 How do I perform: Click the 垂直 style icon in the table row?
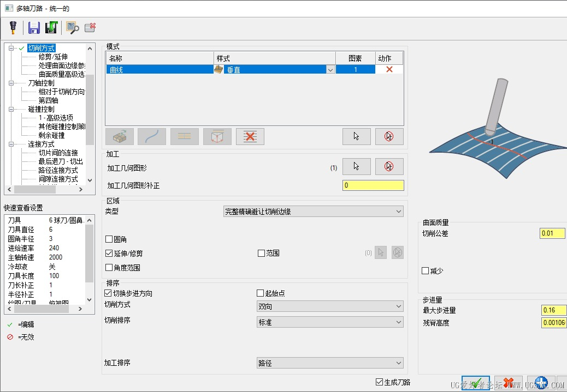(218, 69)
